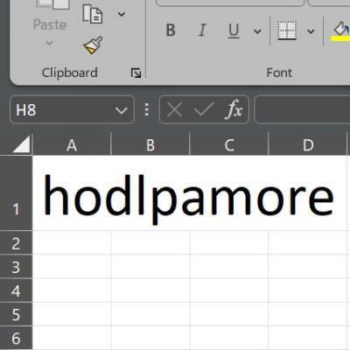Select column D header
Viewport: 350px width, 350px height.
[x=308, y=144]
